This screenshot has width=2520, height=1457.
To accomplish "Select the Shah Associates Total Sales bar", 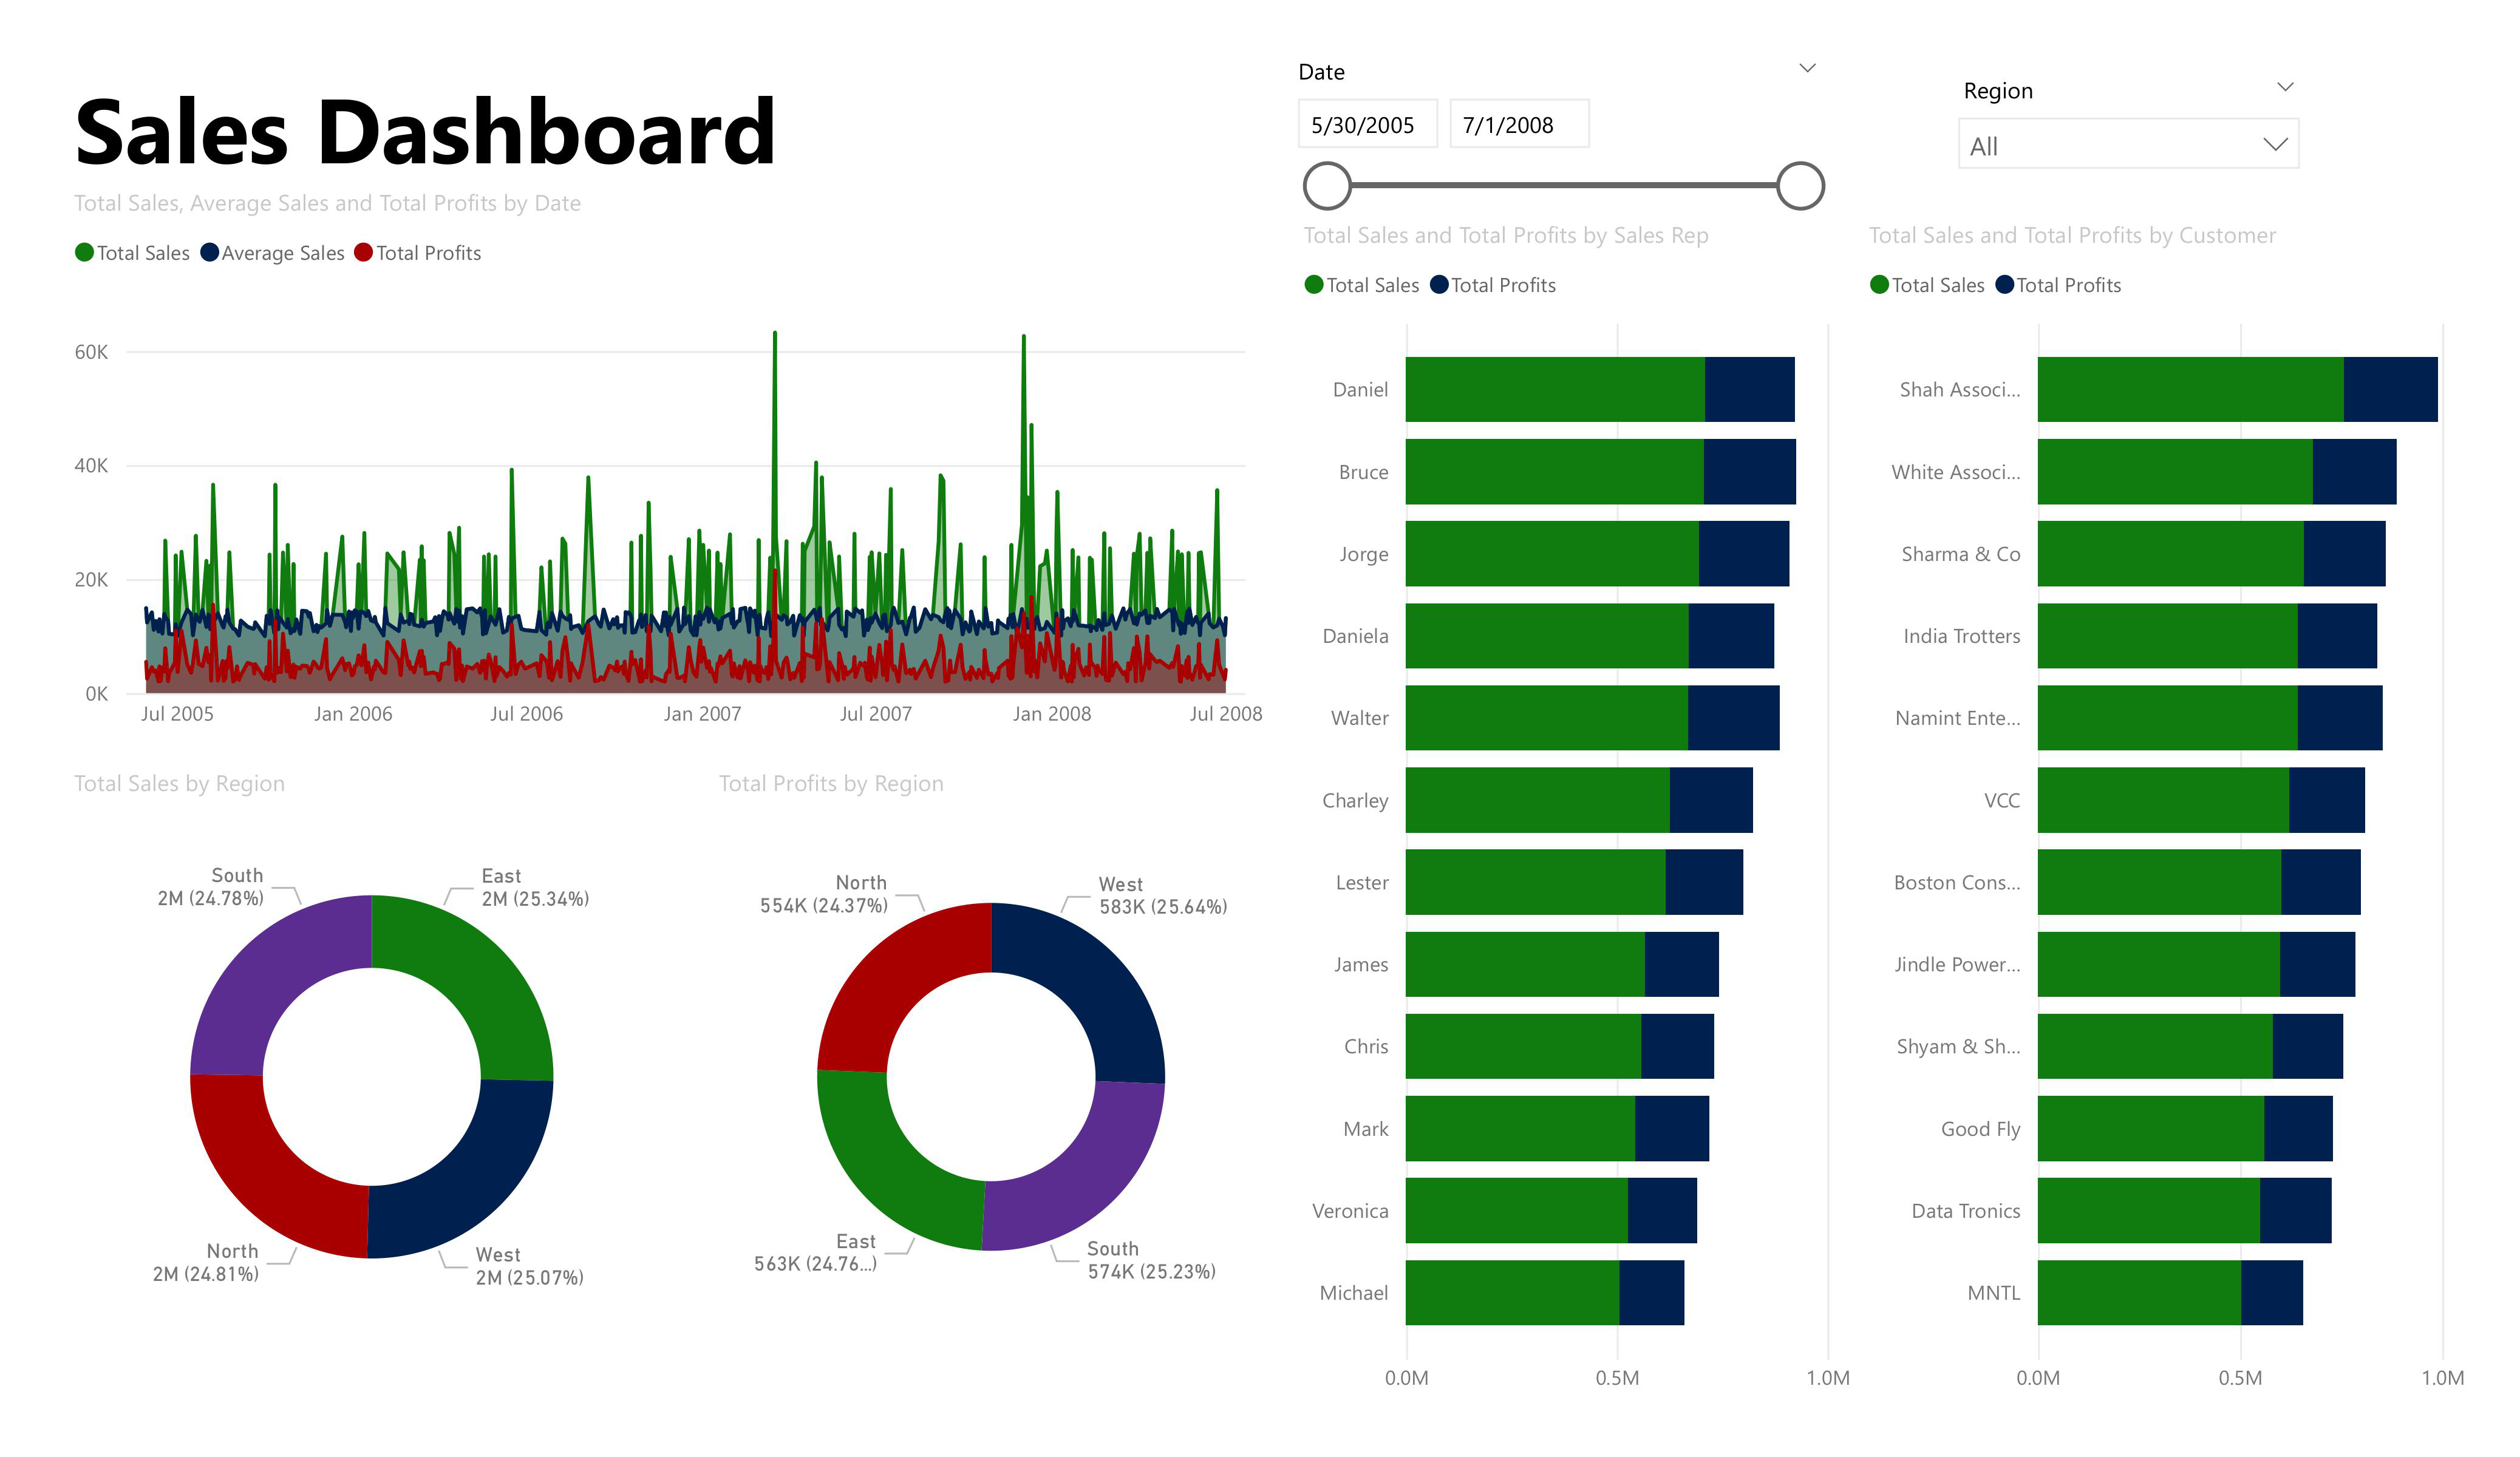I will pyautogui.click(x=2190, y=390).
